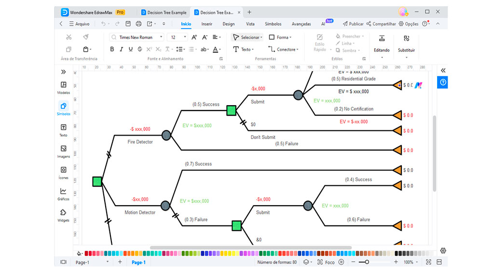
Task: Click the Compartilhar share button
Action: 381,24
